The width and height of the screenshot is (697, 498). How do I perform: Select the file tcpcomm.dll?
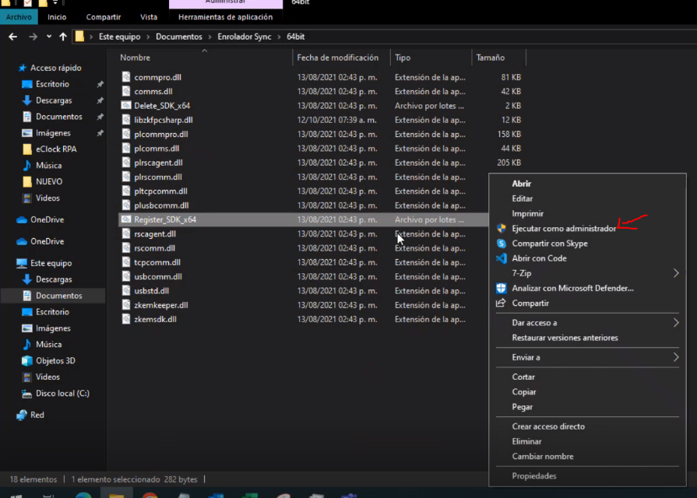[x=157, y=262]
